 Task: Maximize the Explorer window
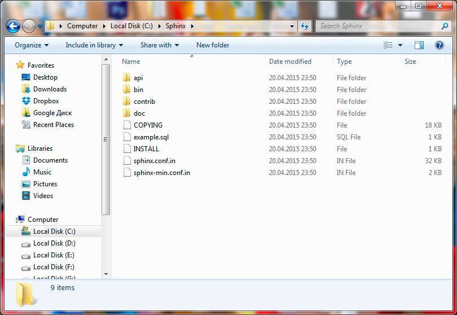pos(419,6)
